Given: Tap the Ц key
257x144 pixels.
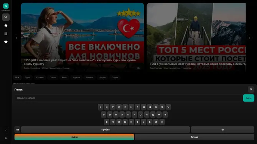Looking at the screenshot, I should click(x=107, y=107).
